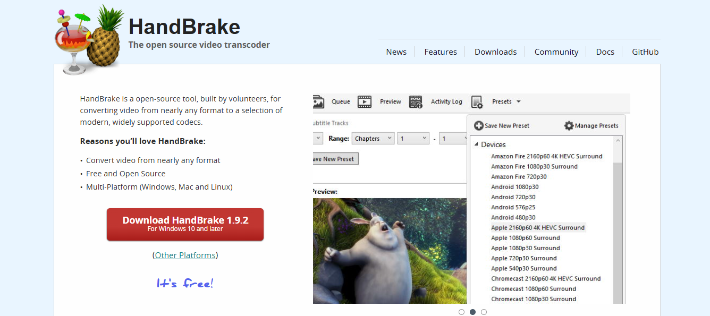
Task: Visit the GitHub link in navigation
Action: point(645,52)
